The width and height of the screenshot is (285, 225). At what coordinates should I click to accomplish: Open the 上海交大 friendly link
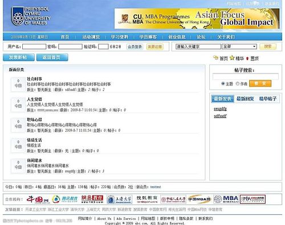point(93,210)
